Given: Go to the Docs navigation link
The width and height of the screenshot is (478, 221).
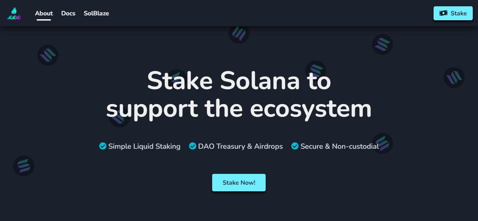Looking at the screenshot, I should [68, 13].
